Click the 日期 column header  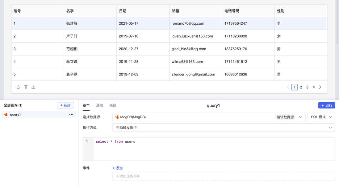pyautogui.click(x=143, y=11)
